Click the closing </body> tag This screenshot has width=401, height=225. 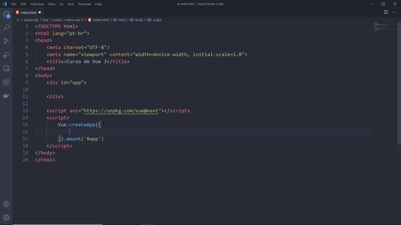point(45,152)
